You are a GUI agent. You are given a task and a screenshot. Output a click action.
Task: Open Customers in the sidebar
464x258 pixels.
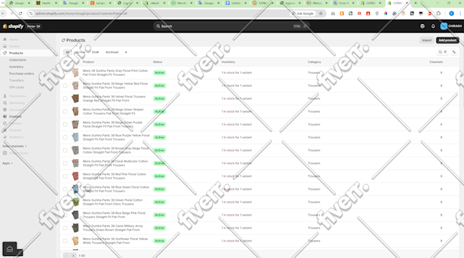[17, 96]
